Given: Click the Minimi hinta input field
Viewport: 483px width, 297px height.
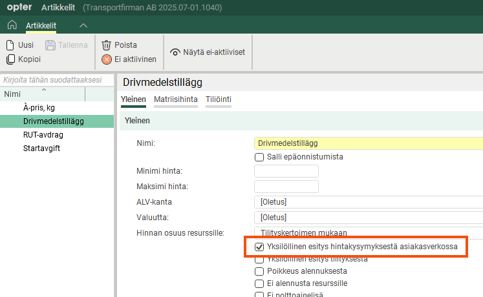Looking at the screenshot, I should (286, 171).
